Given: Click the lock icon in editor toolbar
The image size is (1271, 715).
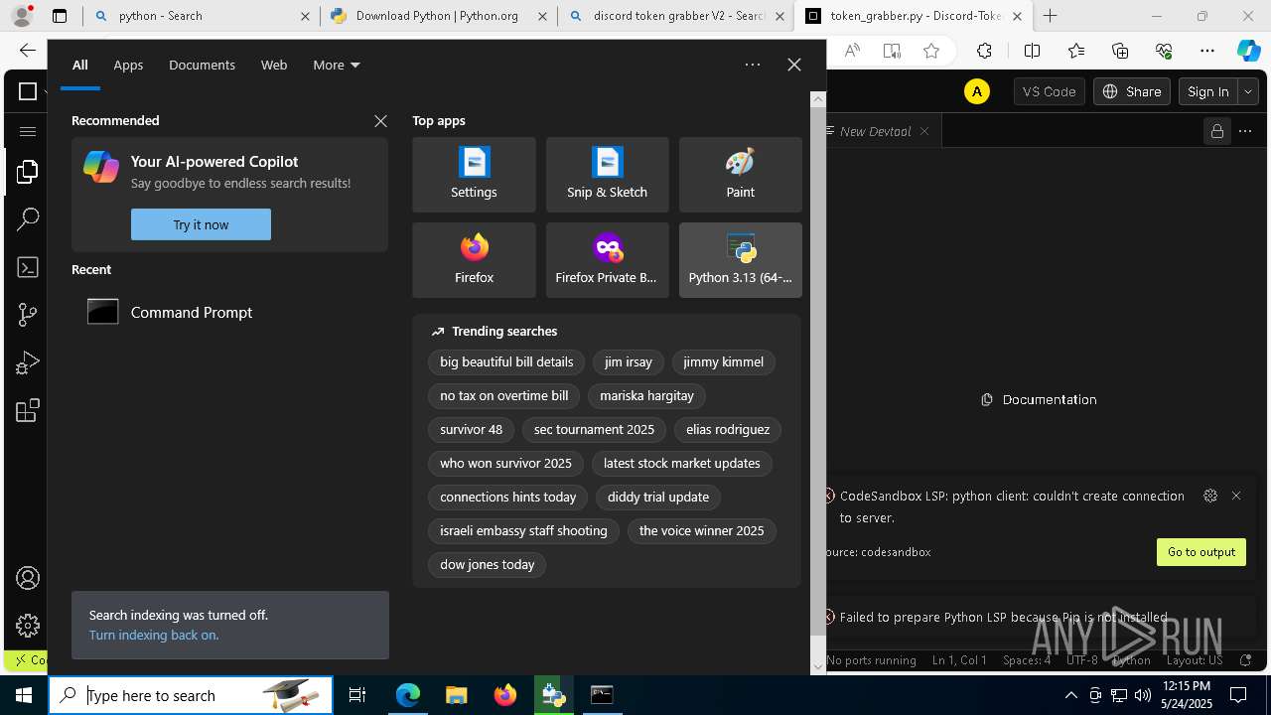Looking at the screenshot, I should pos(1216,131).
